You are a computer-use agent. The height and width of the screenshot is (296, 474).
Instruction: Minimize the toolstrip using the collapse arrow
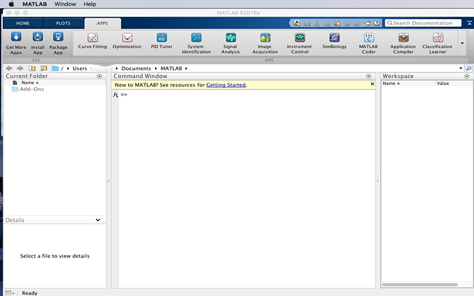469,23
